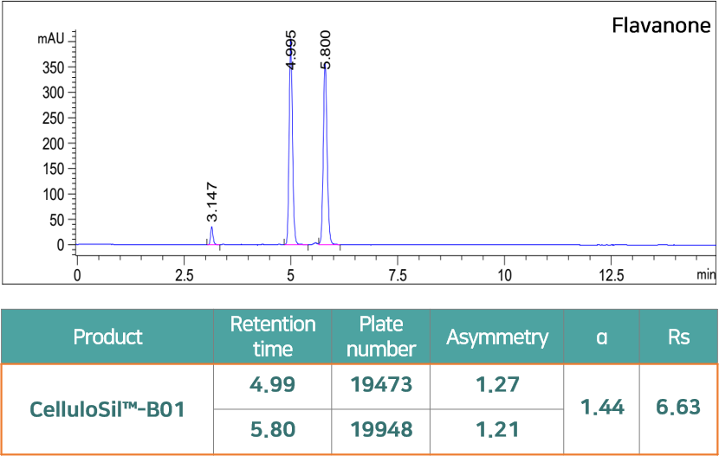Select asymmetry cell 1.27
Image resolution: width=719 pixels, height=456 pixels.
click(497, 386)
